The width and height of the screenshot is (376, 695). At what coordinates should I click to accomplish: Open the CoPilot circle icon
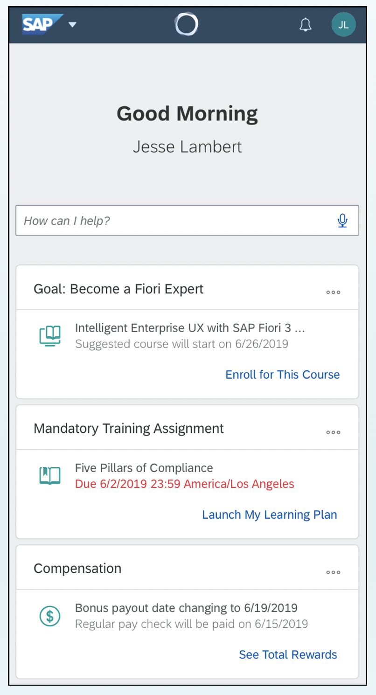187,24
